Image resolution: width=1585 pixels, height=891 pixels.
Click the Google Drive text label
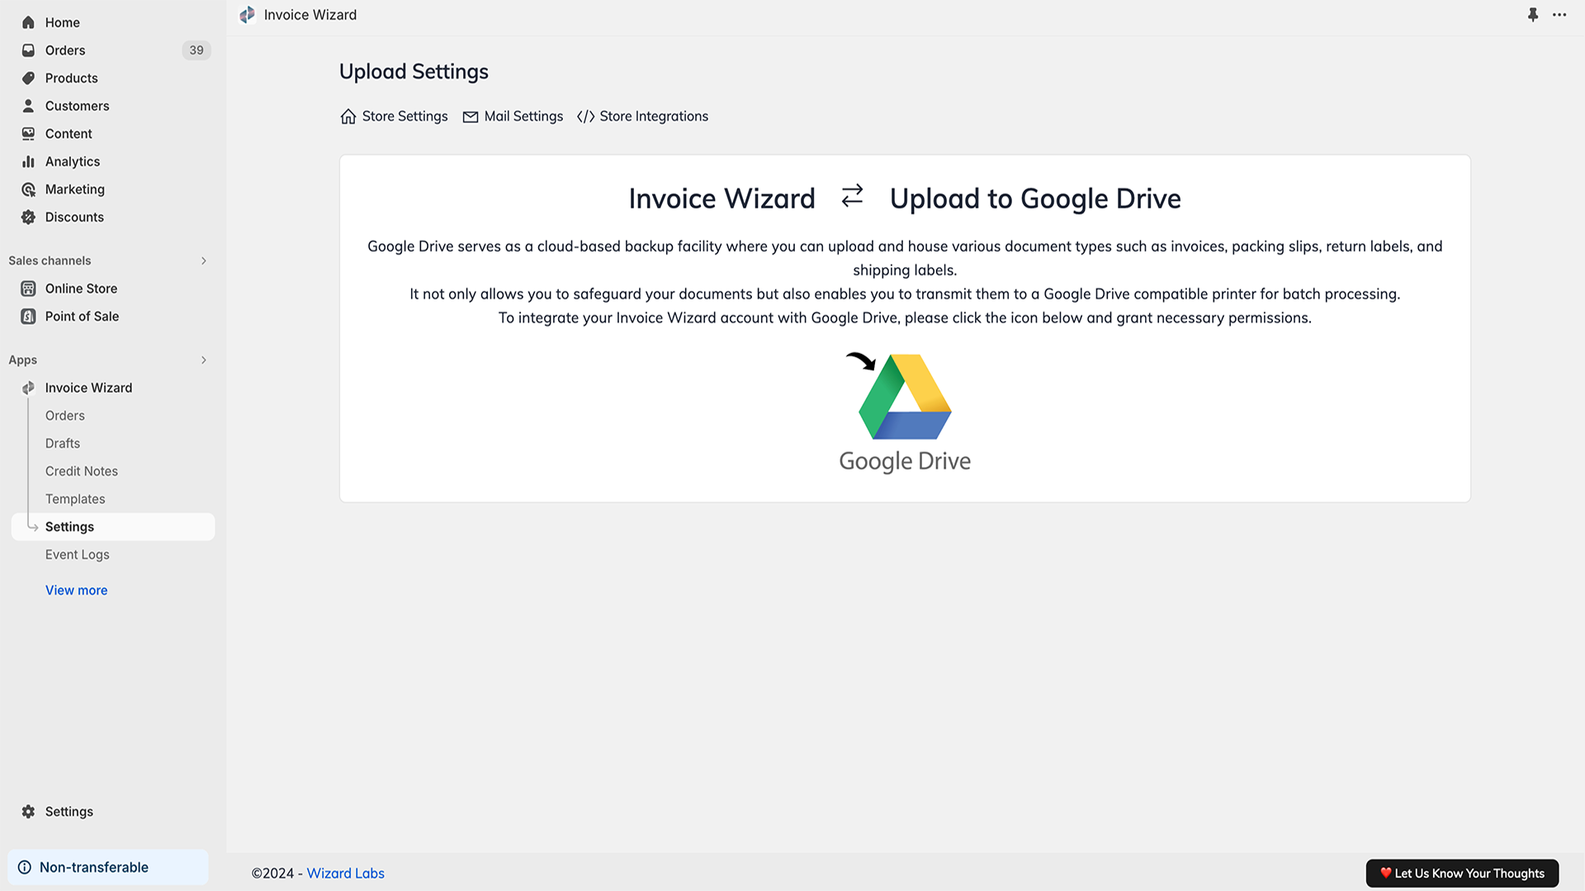point(905,461)
